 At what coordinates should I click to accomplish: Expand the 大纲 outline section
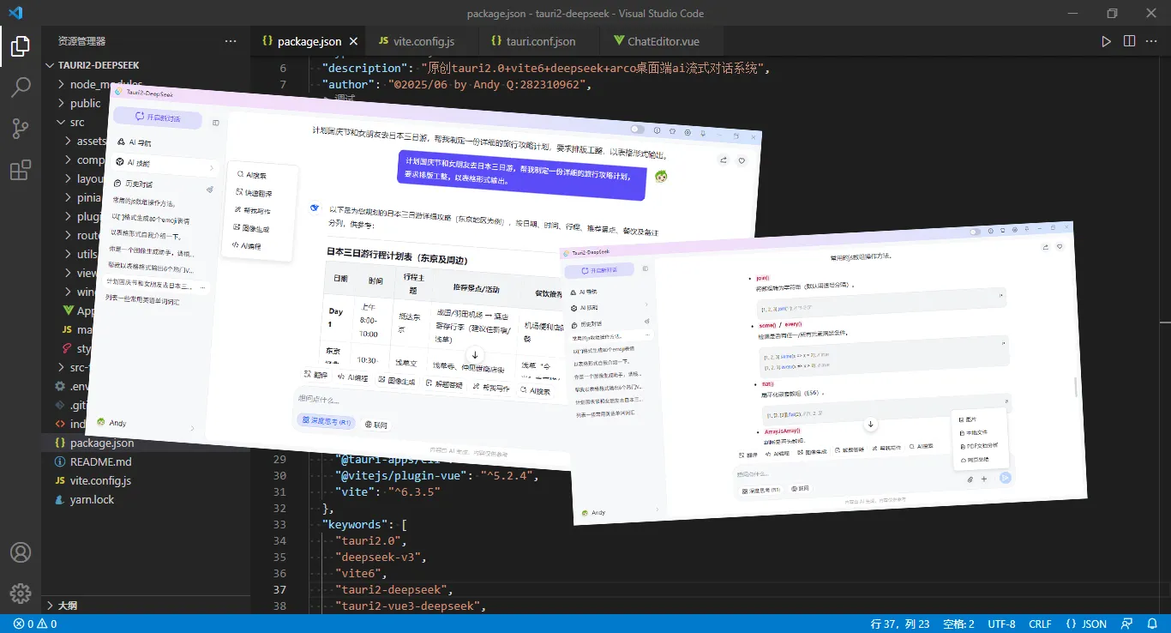pyautogui.click(x=50, y=605)
